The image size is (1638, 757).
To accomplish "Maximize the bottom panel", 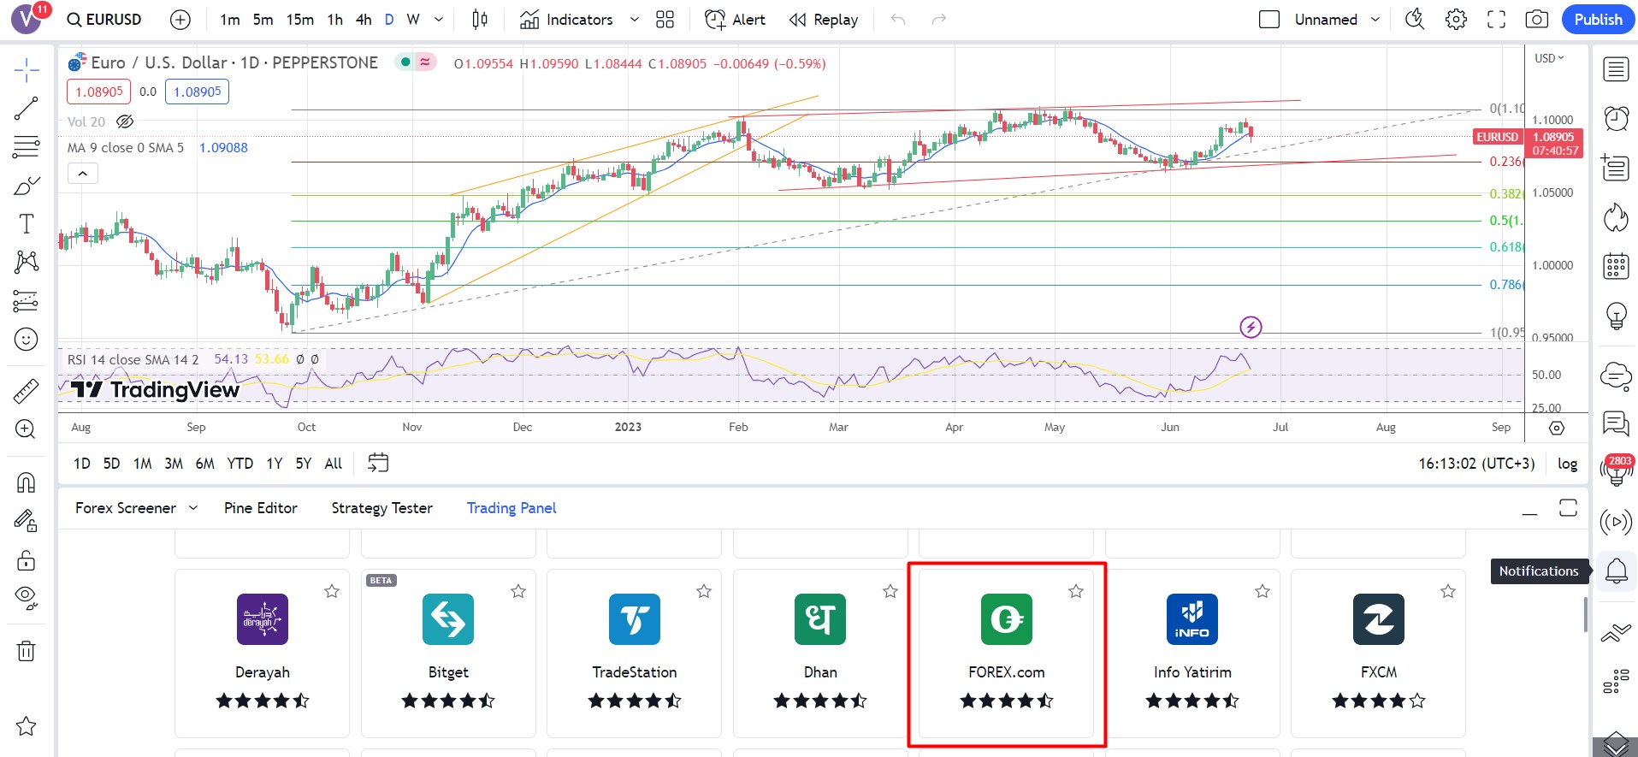I will (x=1568, y=508).
